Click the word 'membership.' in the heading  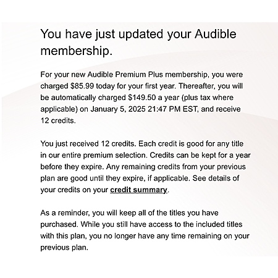tap(77, 51)
